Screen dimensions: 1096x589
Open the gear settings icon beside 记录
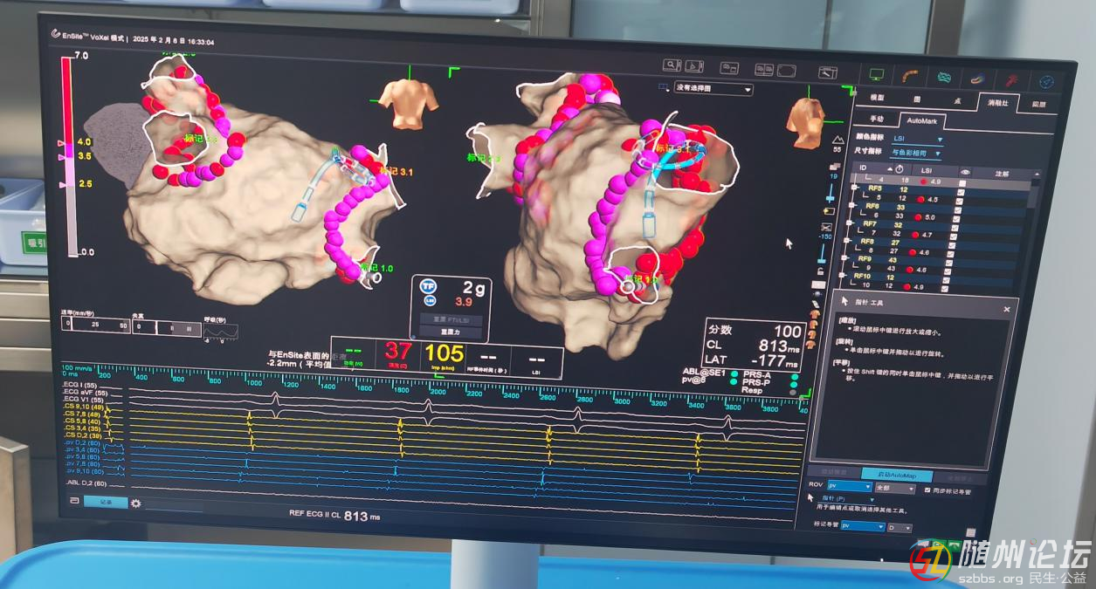coord(135,503)
